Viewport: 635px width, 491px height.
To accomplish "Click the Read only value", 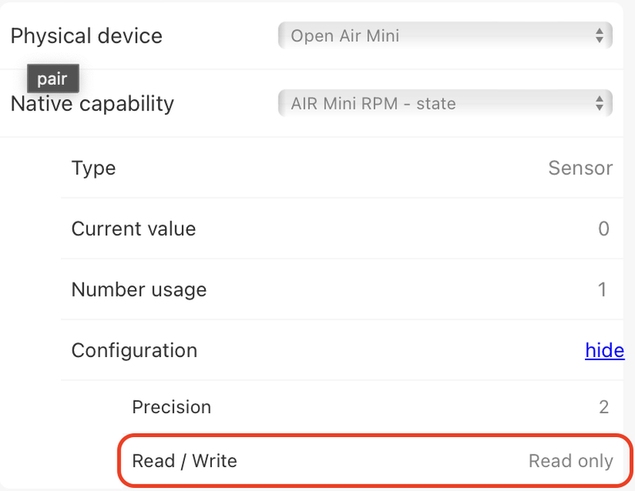I will [x=571, y=461].
